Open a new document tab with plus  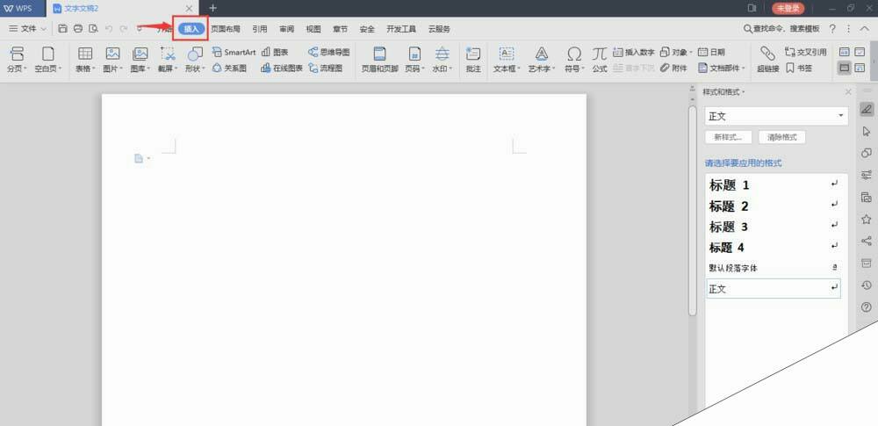coord(212,8)
